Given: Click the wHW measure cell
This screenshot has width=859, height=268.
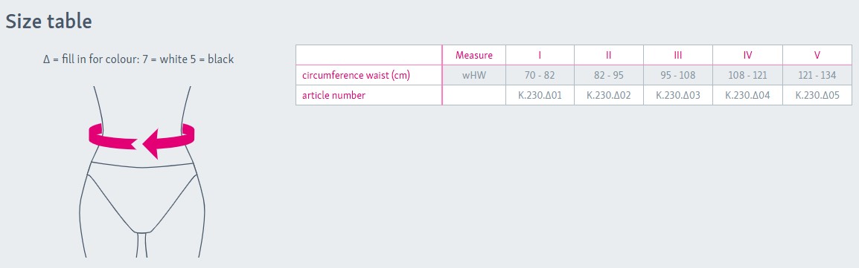Looking at the screenshot, I should (x=474, y=75).
